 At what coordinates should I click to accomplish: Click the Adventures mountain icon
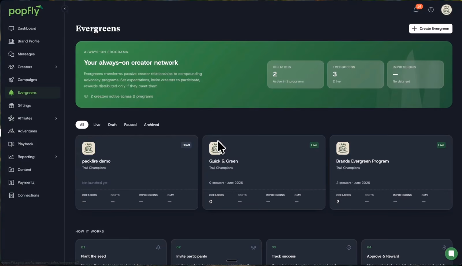(x=11, y=131)
